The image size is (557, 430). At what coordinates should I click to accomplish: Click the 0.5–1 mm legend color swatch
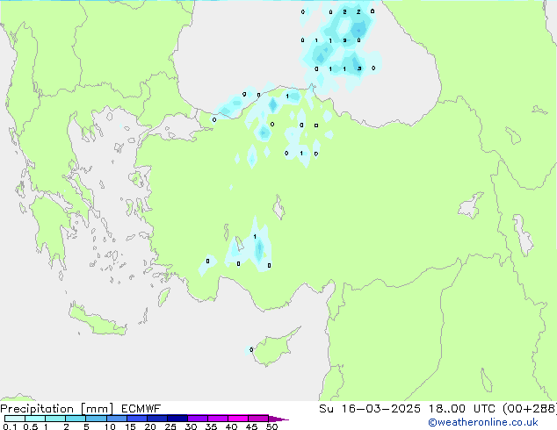point(35,419)
